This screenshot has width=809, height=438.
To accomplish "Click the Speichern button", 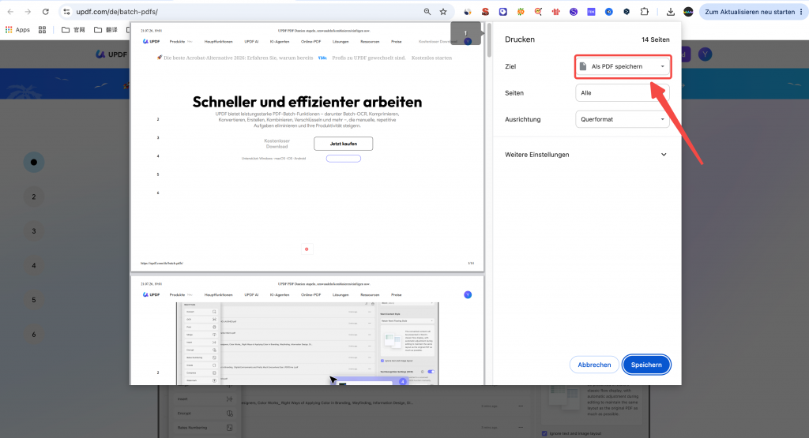I will point(646,365).
